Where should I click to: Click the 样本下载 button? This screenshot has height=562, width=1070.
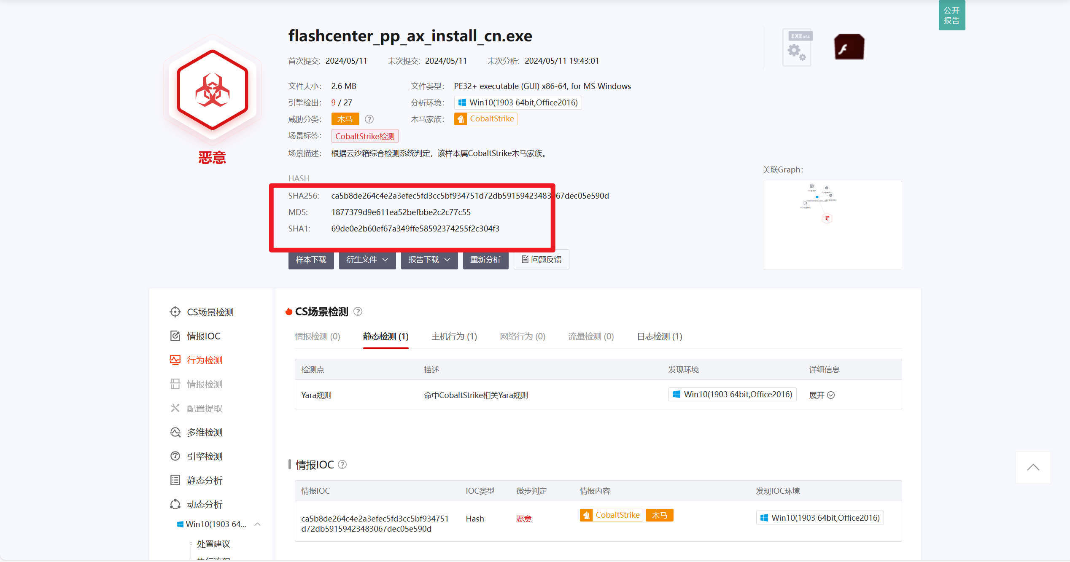tap(311, 260)
